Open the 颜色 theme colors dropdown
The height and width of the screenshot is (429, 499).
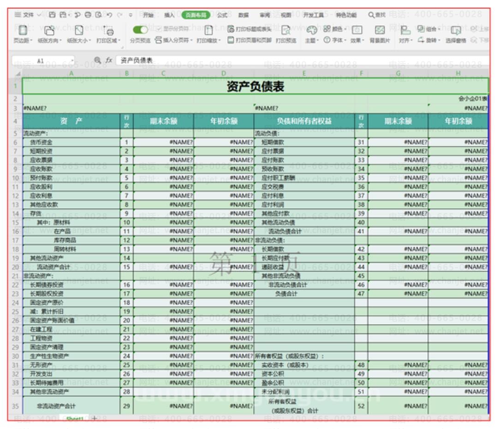point(335,29)
